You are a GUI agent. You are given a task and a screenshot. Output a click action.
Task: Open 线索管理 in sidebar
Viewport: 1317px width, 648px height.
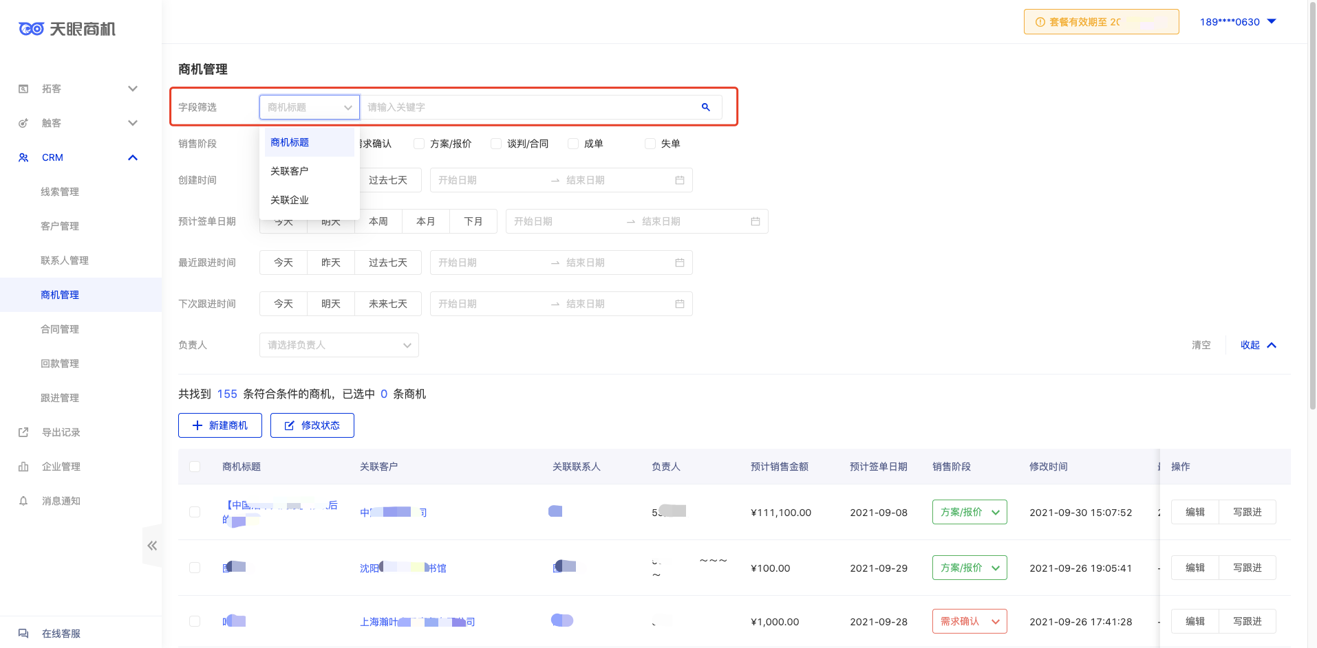[60, 192]
